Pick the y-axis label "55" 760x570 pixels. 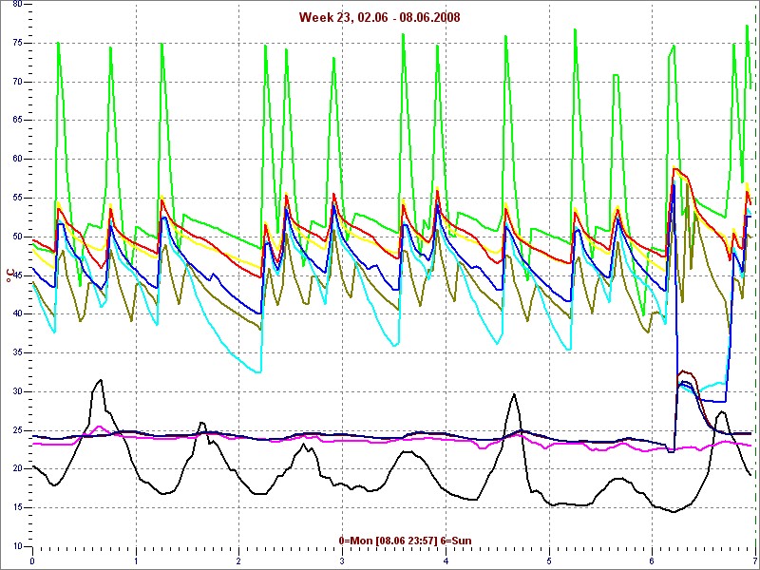[16, 199]
